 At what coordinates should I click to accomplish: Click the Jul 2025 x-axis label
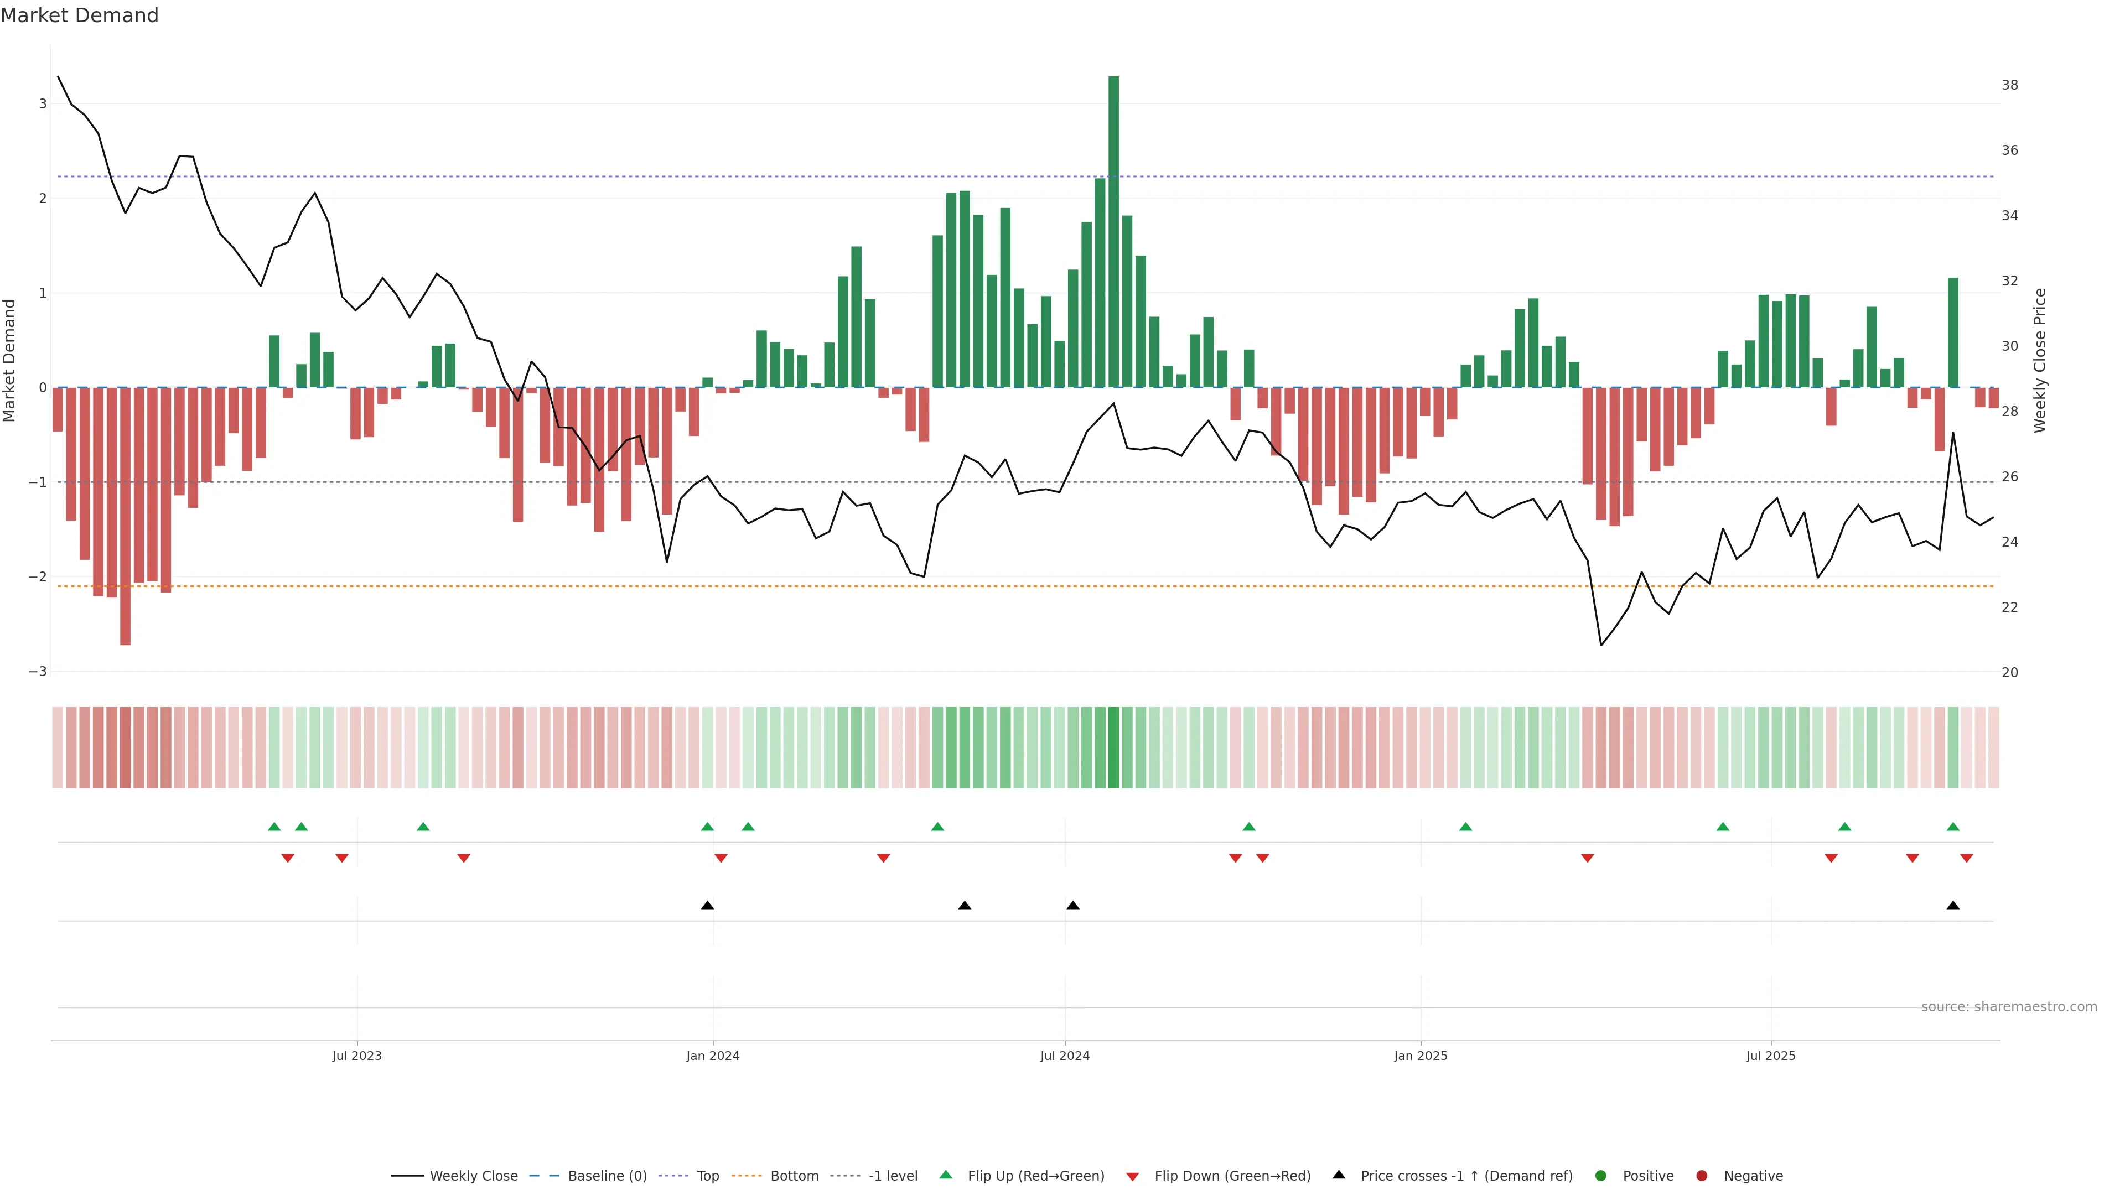[1770, 1057]
